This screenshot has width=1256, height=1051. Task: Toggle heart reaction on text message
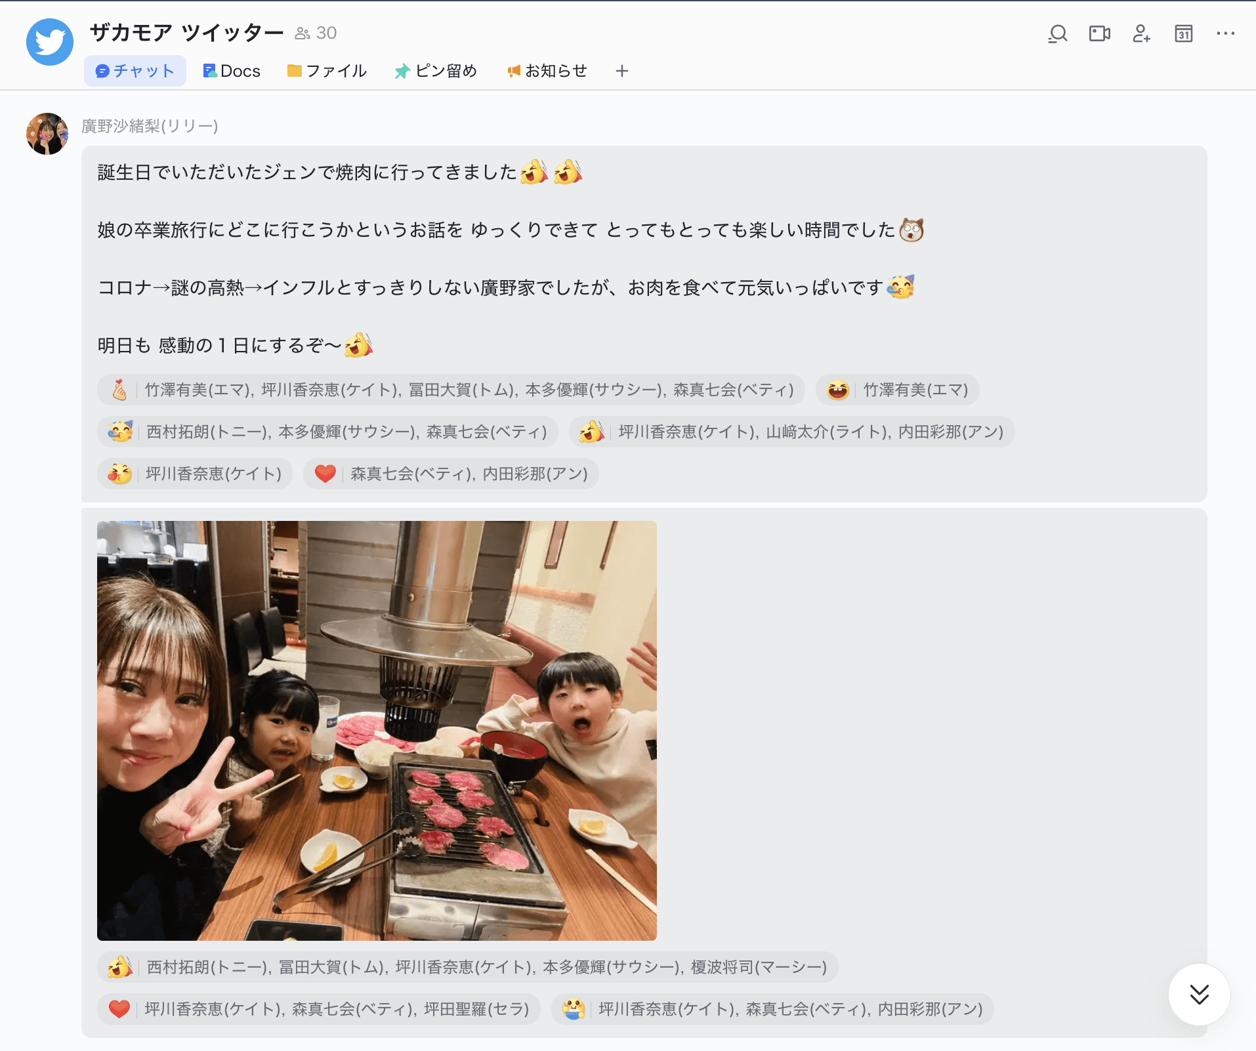click(451, 474)
